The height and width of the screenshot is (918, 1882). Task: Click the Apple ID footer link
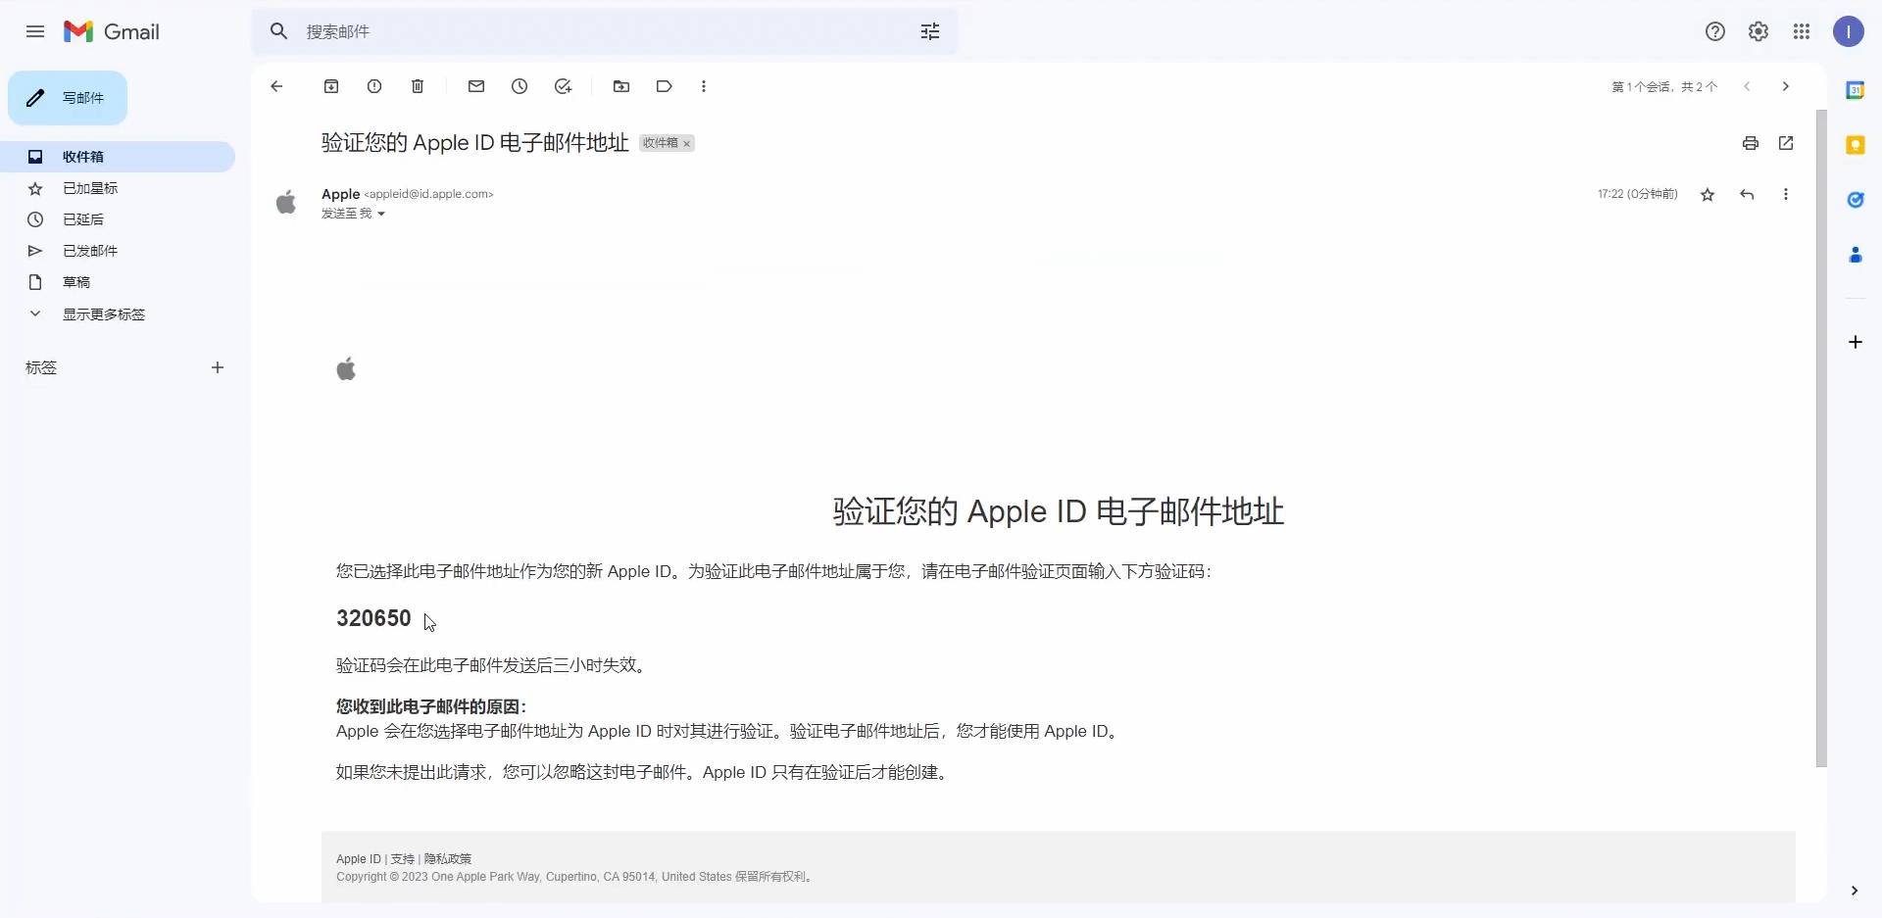(x=358, y=859)
